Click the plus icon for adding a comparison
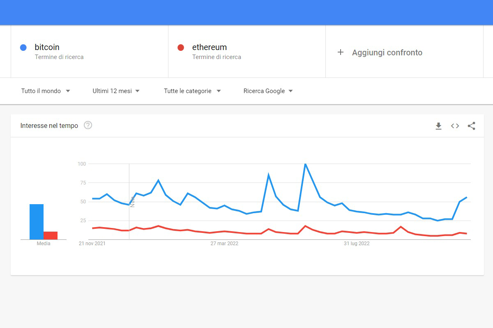The width and height of the screenshot is (493, 328). 341,52
